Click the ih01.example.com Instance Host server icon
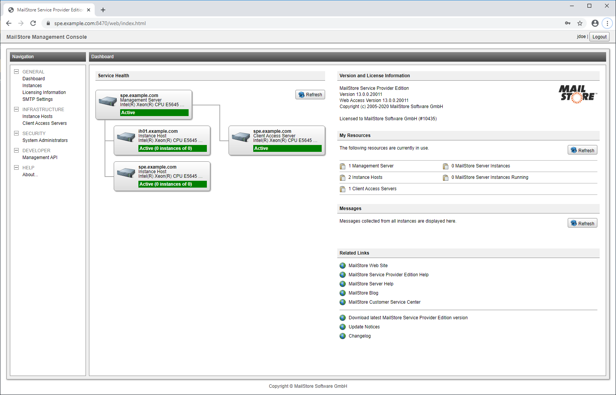The width and height of the screenshot is (616, 395). pos(126,137)
